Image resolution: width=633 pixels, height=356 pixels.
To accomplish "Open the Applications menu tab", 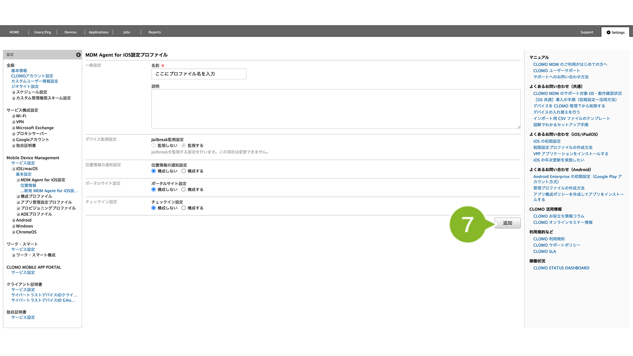I will coord(99,32).
